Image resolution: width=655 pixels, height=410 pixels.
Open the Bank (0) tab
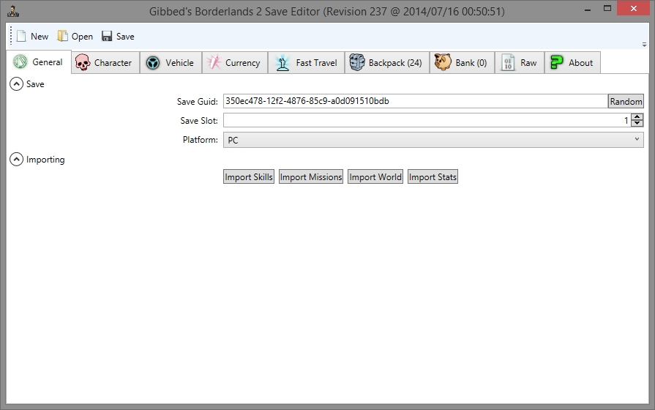(x=461, y=63)
